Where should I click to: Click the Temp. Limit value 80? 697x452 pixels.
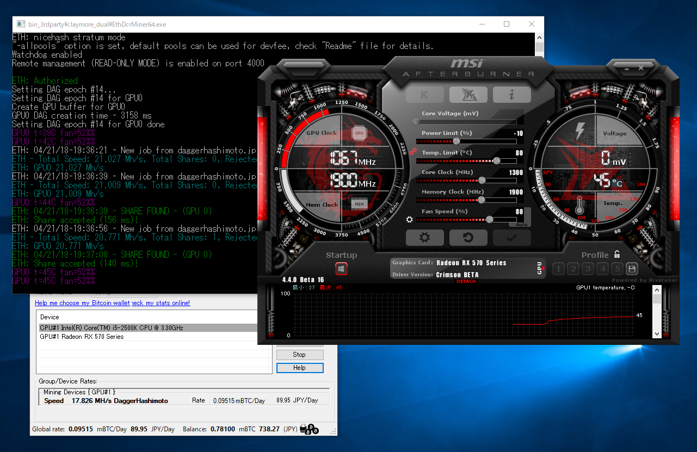point(519,153)
